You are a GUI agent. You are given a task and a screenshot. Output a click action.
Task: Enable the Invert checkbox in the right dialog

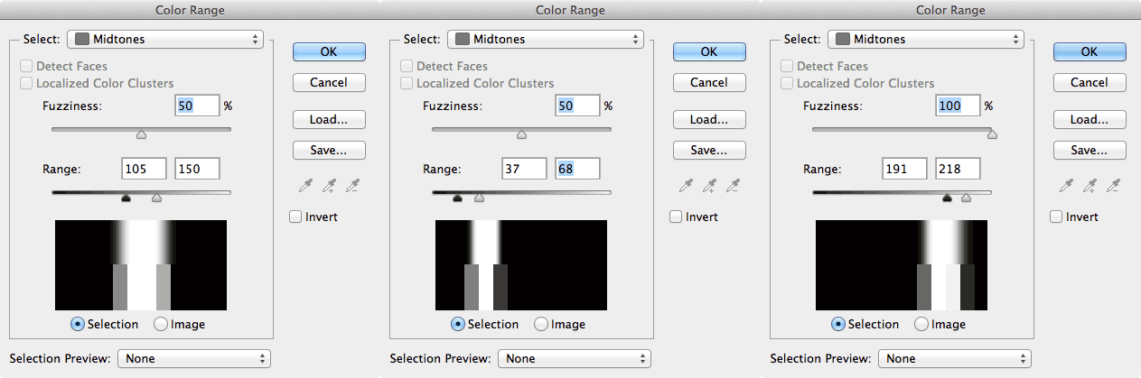(1056, 217)
